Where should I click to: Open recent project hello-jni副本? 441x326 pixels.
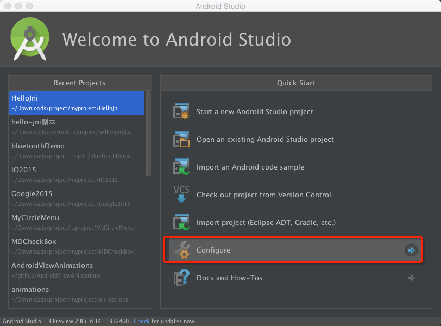pos(77,127)
